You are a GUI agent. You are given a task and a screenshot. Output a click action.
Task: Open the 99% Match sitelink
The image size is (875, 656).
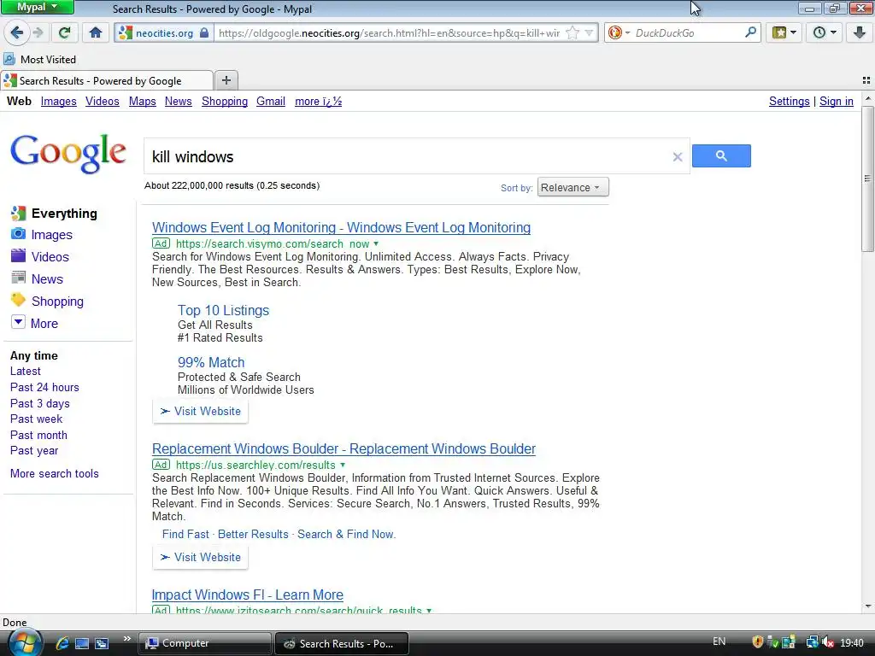tap(211, 362)
